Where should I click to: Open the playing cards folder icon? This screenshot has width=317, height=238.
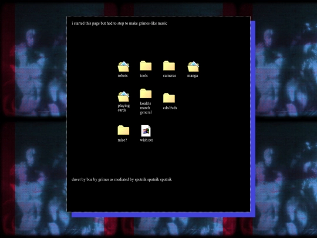point(123,96)
